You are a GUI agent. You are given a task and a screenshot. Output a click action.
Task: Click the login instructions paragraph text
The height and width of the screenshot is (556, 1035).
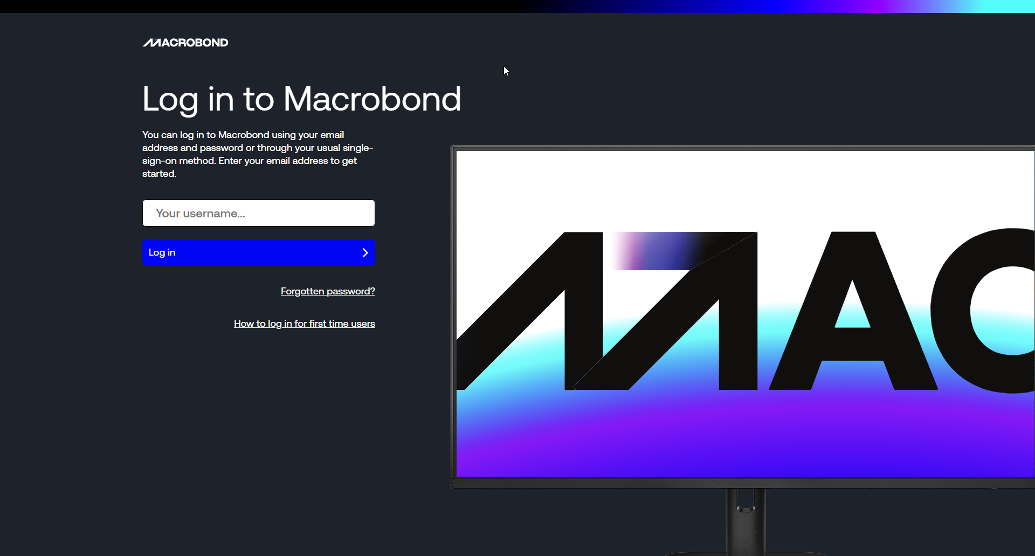(257, 154)
